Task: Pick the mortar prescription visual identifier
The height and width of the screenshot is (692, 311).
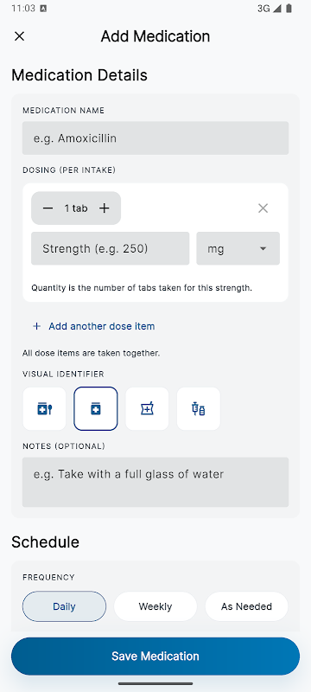Action: point(147,408)
